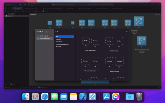165x103 pixels.
Task: Open the blue arrows app icon in the Dock
Action: point(92,97)
